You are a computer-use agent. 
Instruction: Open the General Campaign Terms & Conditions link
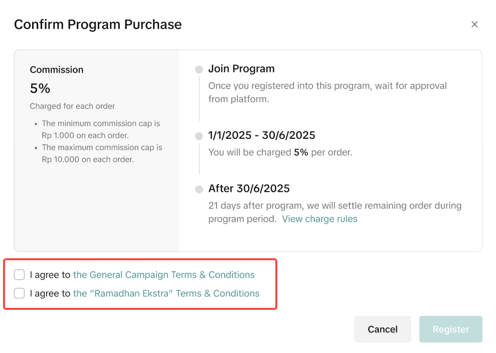click(x=164, y=275)
